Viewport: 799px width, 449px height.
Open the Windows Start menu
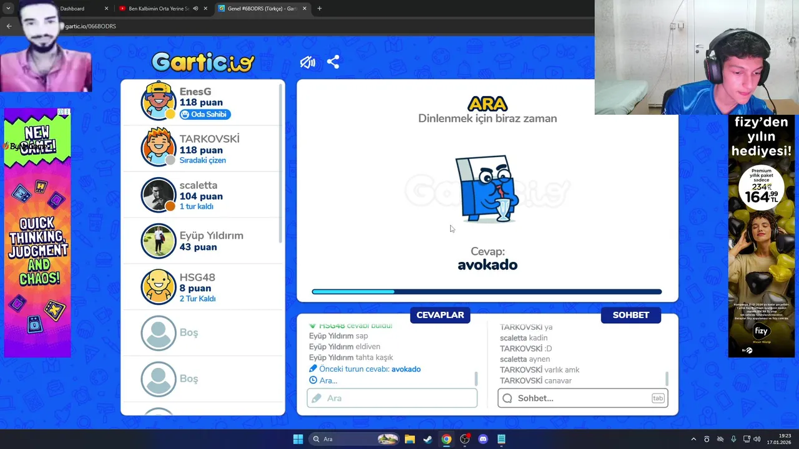pos(298,439)
